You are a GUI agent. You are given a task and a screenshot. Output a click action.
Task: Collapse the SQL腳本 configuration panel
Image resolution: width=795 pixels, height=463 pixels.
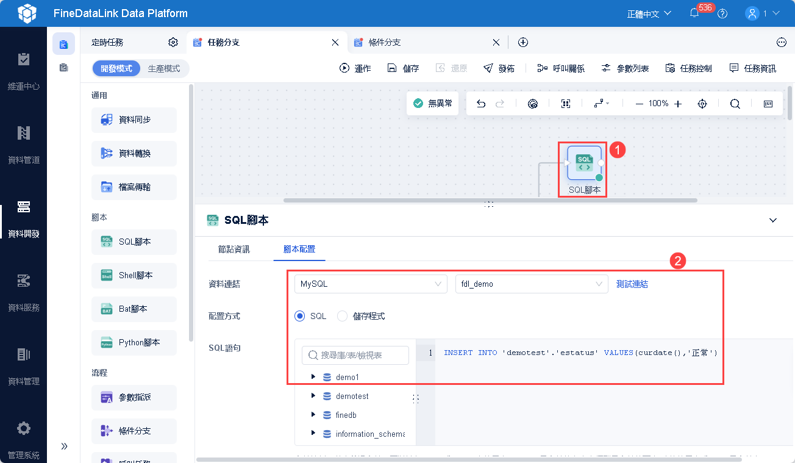click(773, 220)
